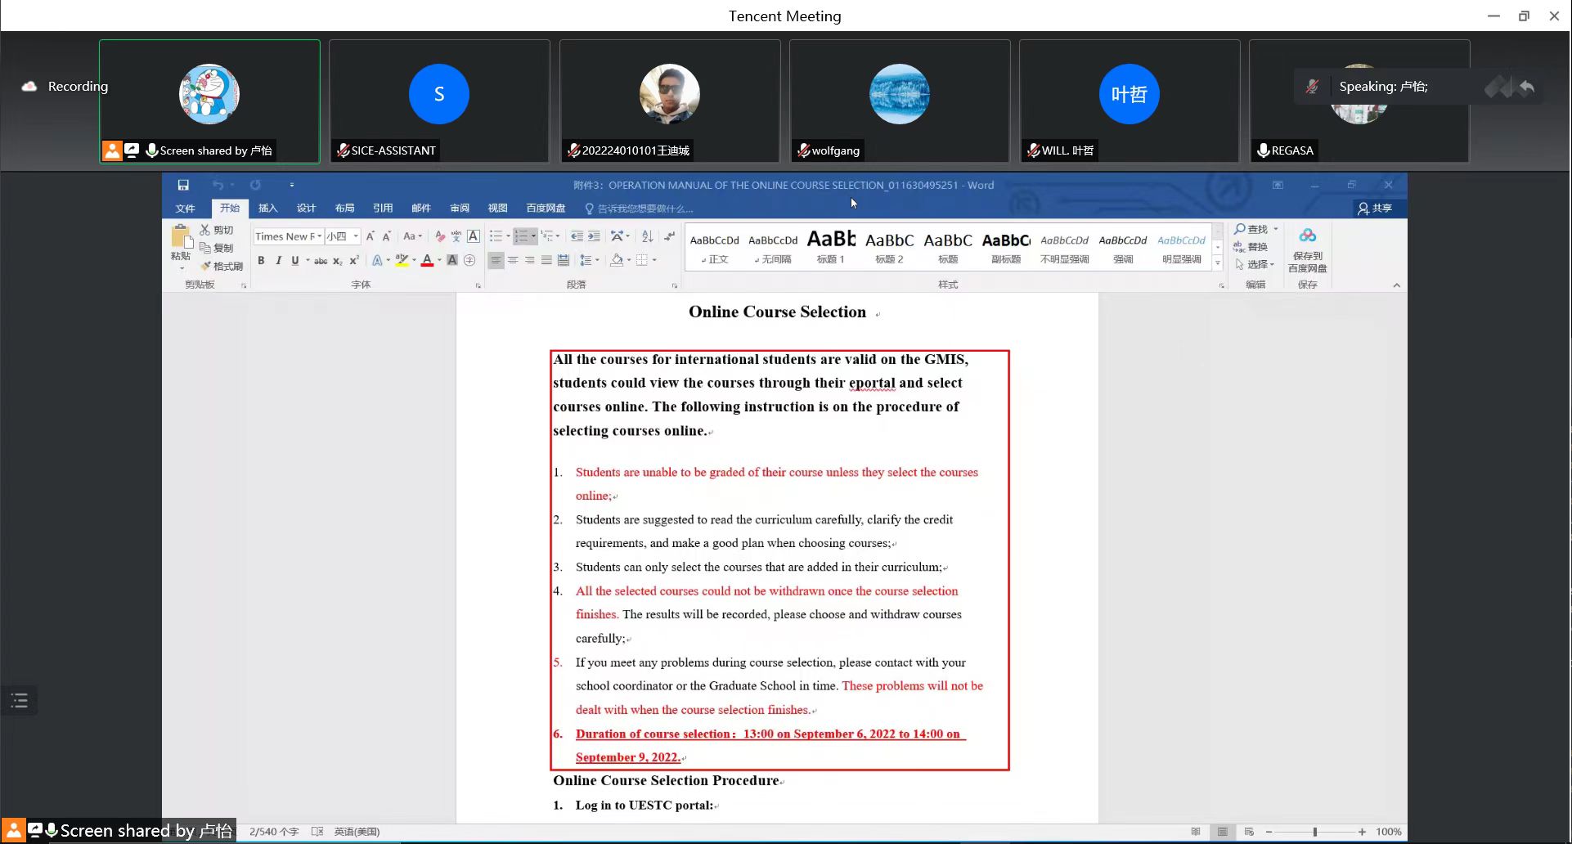Viewport: 1572px width, 844px height.
Task: Click the 共享 (Share) button in Word
Action: click(1375, 208)
